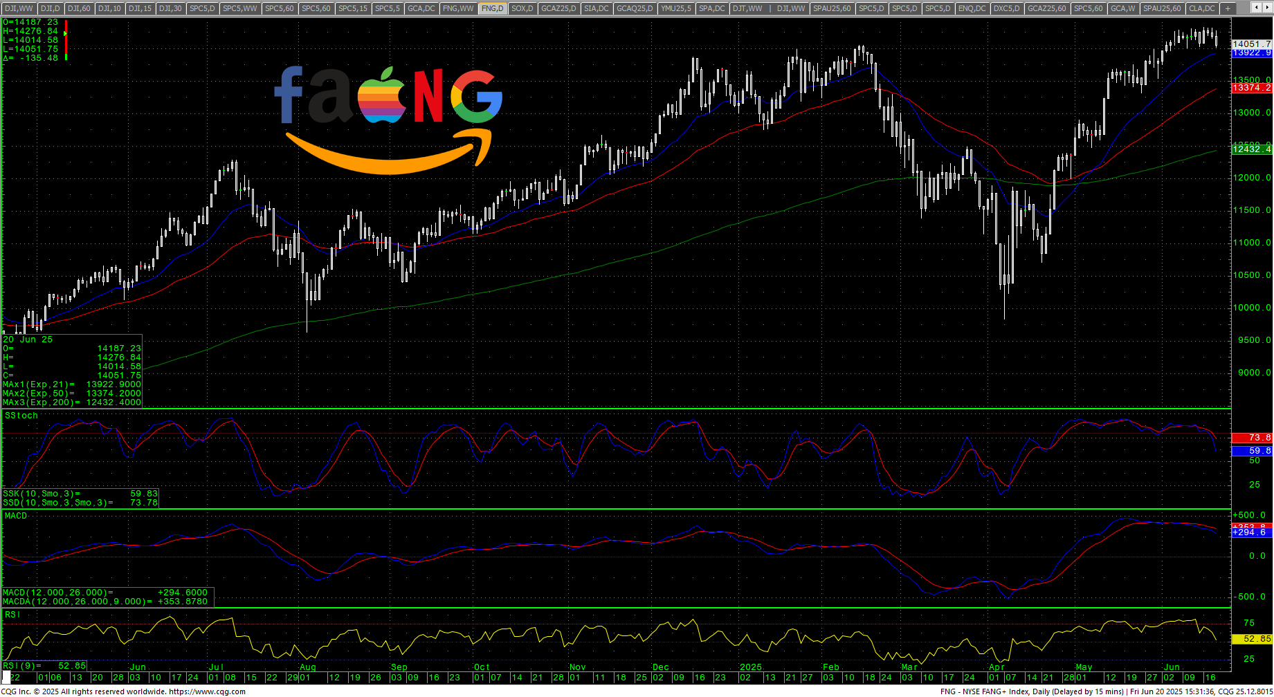The height and width of the screenshot is (697, 1274).
Task: Select the SStoch pane title
Action: [x=21, y=416]
